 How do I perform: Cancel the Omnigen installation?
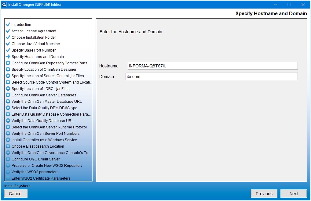coord(16,193)
